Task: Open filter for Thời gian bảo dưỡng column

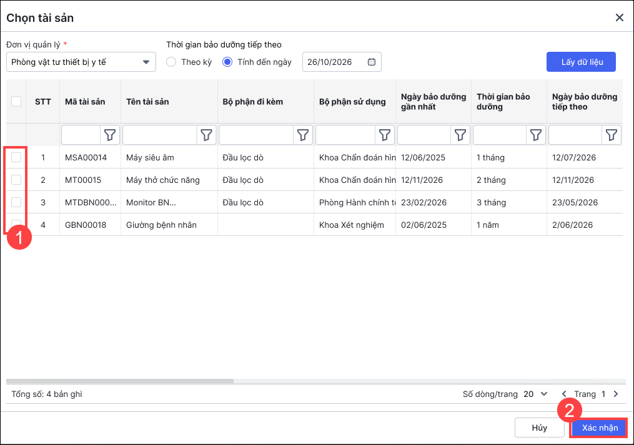Action: click(536, 135)
